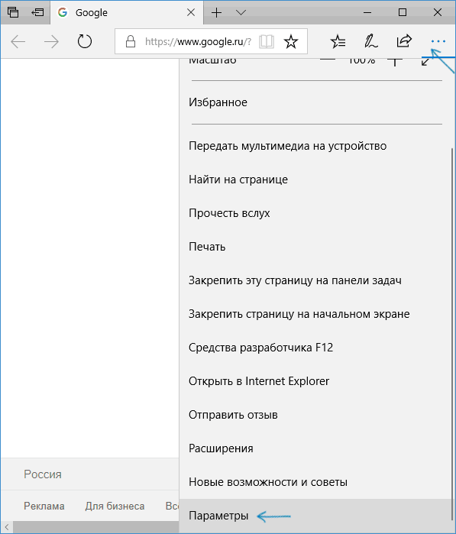Set these tabs aside

[37, 12]
